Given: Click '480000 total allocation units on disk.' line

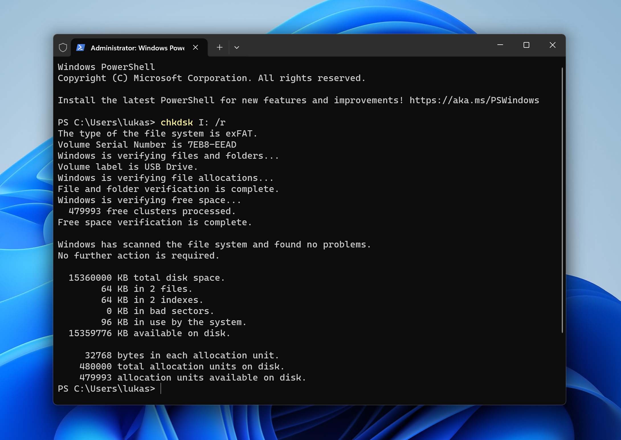Looking at the screenshot, I should pyautogui.click(x=182, y=366).
